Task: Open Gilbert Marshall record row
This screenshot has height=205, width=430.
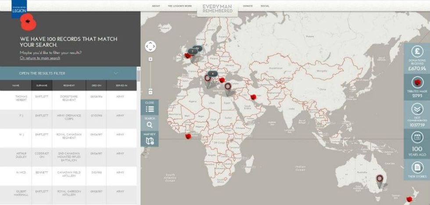Action: point(68,195)
